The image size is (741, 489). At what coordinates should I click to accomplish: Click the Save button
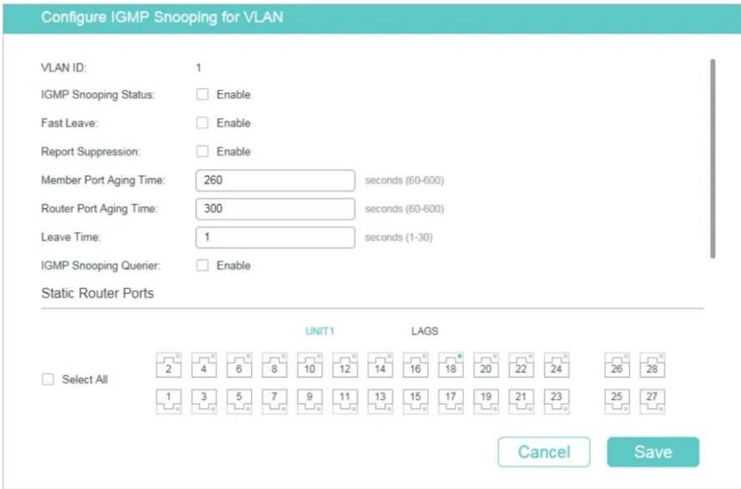coord(653,452)
